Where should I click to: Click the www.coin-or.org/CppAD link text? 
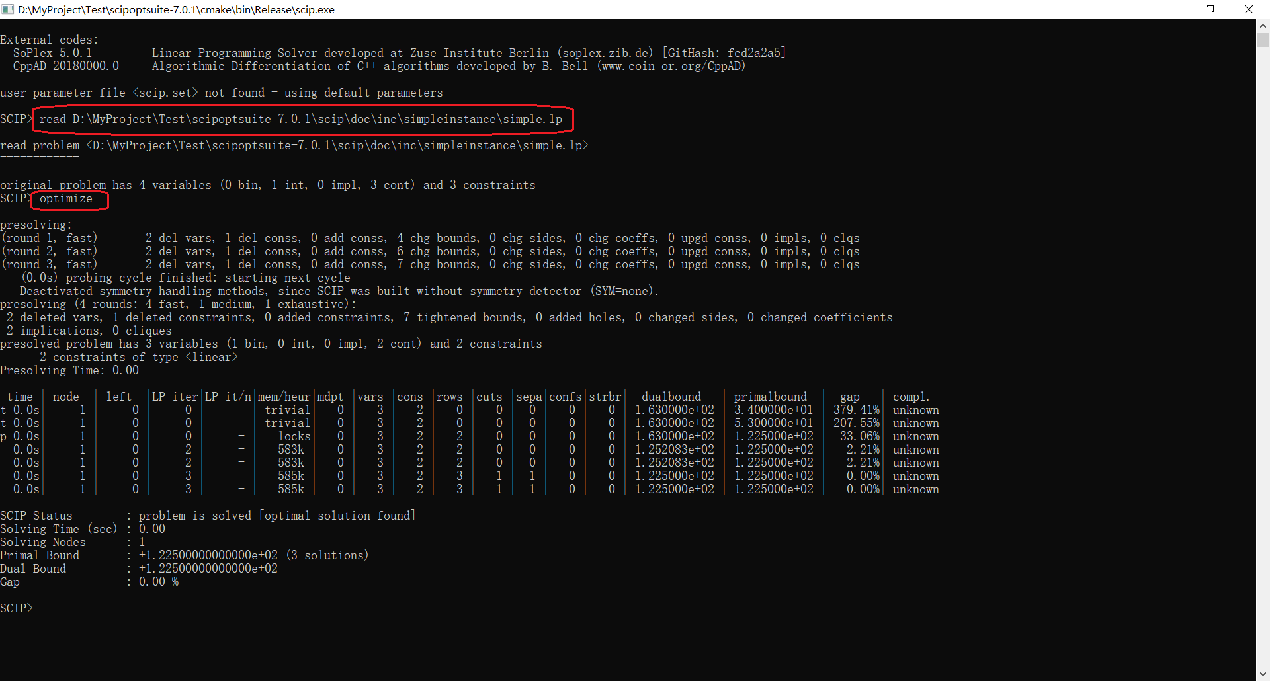(x=671, y=66)
